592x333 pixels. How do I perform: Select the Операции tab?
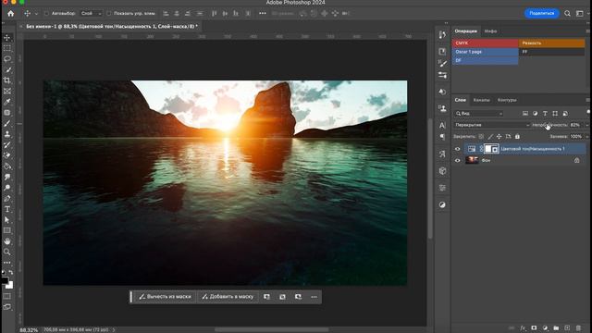coord(465,31)
